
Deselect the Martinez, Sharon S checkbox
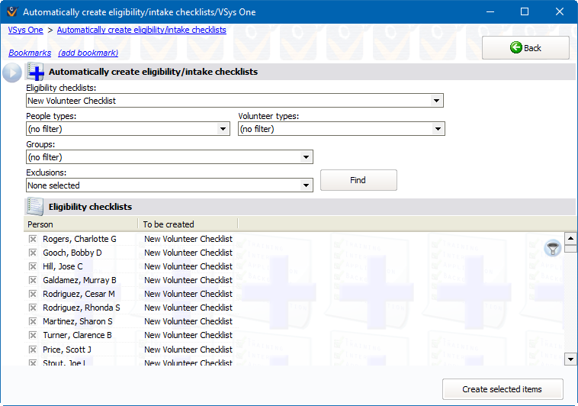point(33,321)
